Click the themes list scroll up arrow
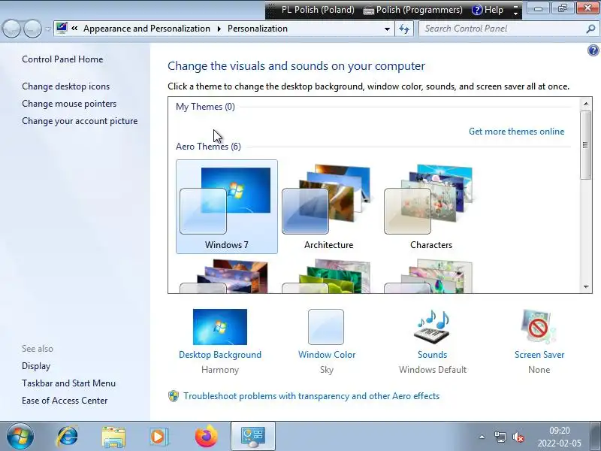This screenshot has width=601, height=451. tap(586, 104)
